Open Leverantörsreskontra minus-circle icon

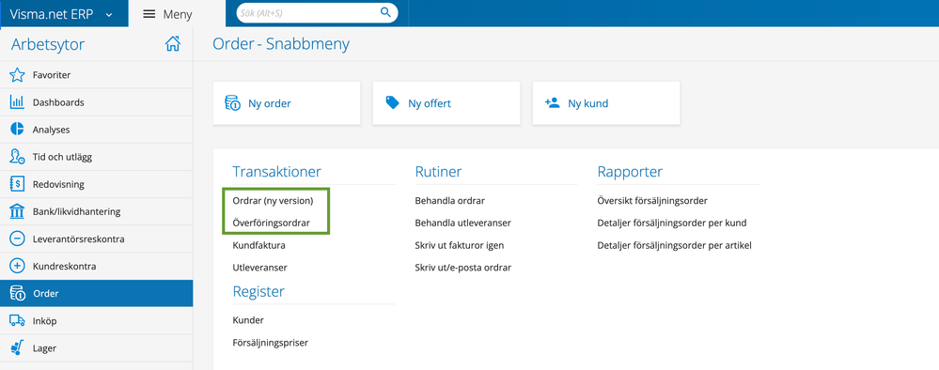[x=17, y=239]
